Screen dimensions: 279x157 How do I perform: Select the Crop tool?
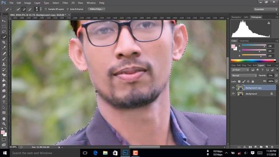4,42
